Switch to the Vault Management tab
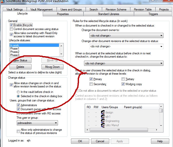 click(41, 10)
